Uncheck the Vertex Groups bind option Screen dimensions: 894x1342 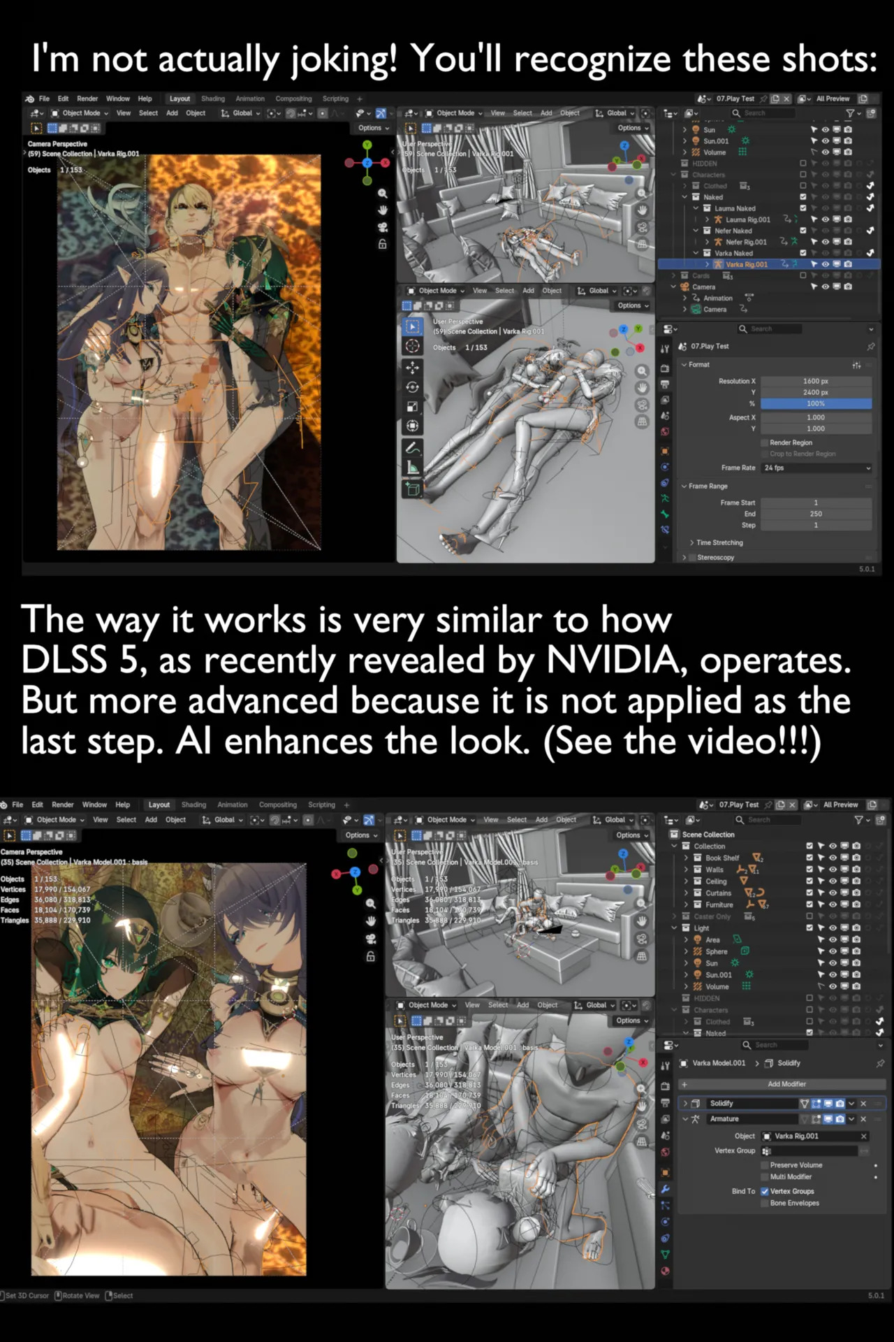[x=765, y=1191]
